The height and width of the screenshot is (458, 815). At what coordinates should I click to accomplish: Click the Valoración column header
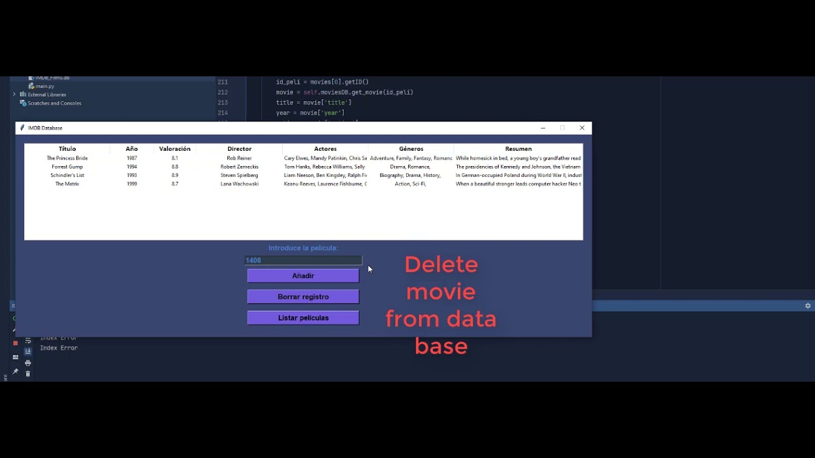coord(174,149)
